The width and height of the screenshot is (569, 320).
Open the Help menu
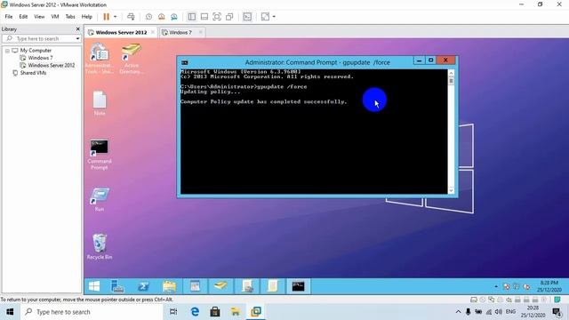87,17
